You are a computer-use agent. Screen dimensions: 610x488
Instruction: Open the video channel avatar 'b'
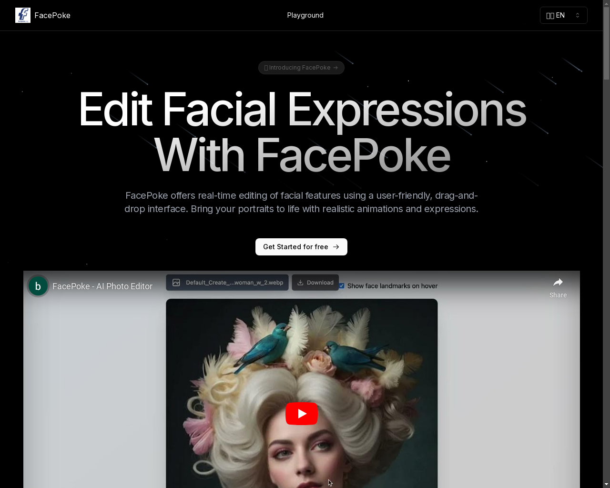(x=38, y=286)
